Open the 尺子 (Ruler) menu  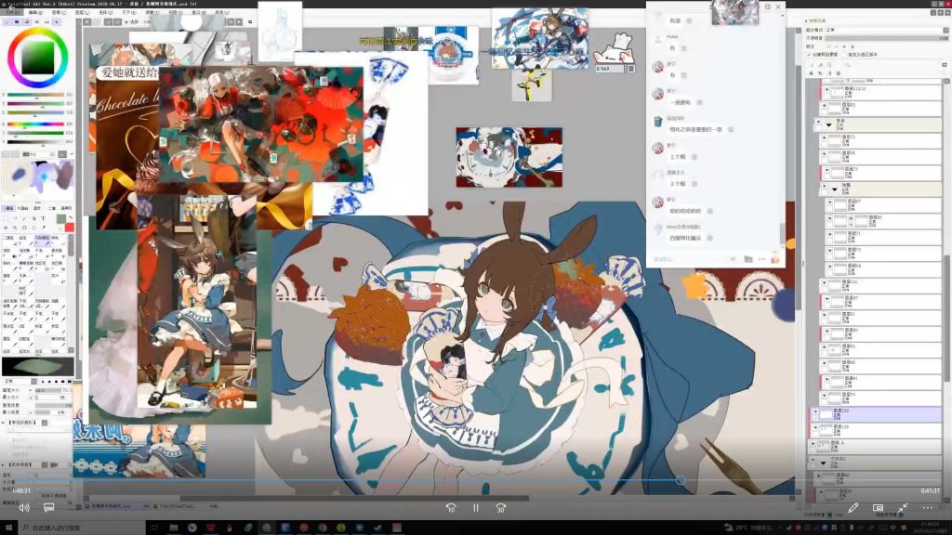click(x=128, y=12)
